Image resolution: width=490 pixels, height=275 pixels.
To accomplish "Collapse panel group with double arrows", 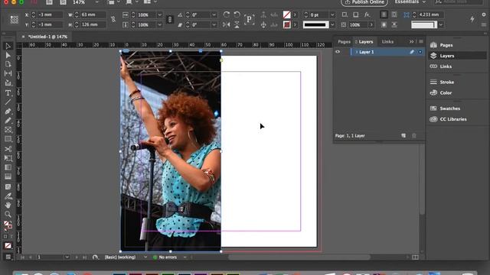I will (x=412, y=42).
